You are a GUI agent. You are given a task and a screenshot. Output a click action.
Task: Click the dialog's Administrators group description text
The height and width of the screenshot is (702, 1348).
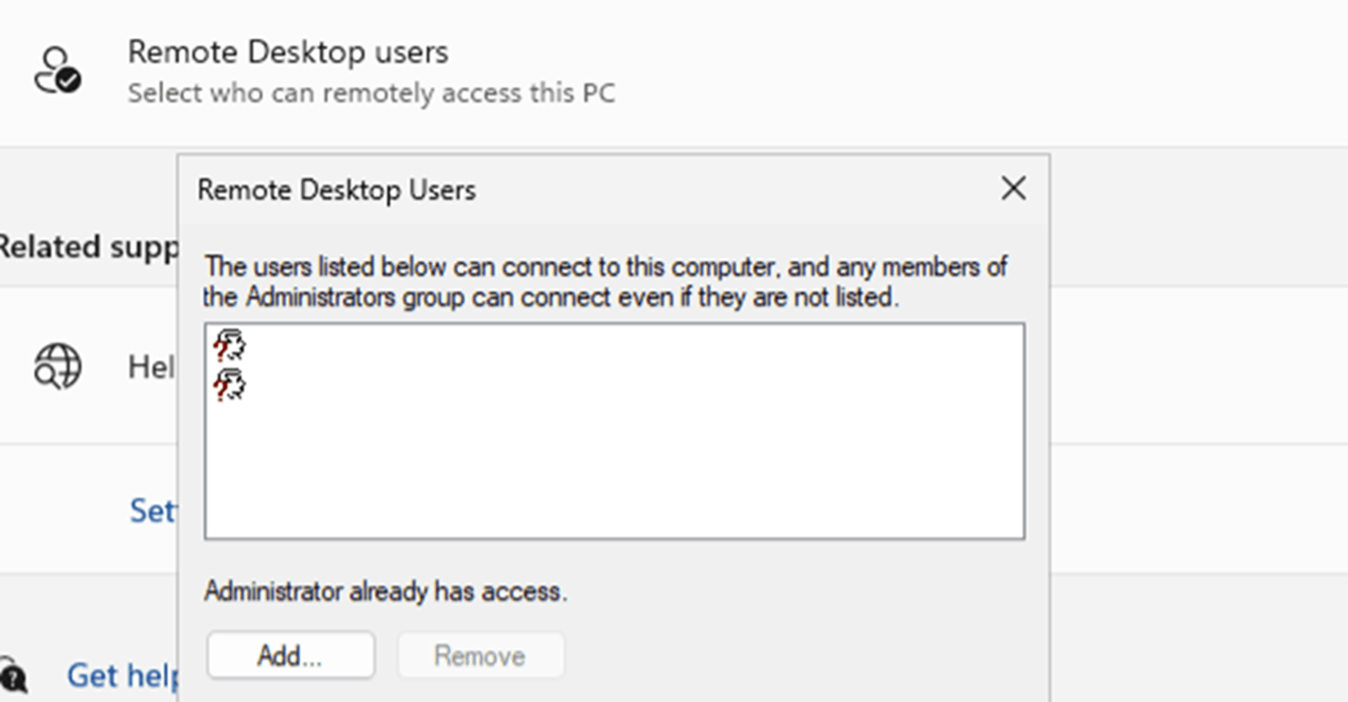tap(606, 281)
